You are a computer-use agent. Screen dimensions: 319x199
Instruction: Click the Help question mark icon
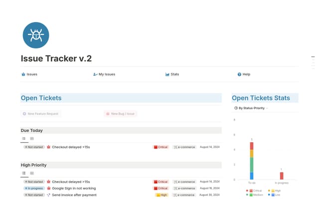[x=239, y=74]
